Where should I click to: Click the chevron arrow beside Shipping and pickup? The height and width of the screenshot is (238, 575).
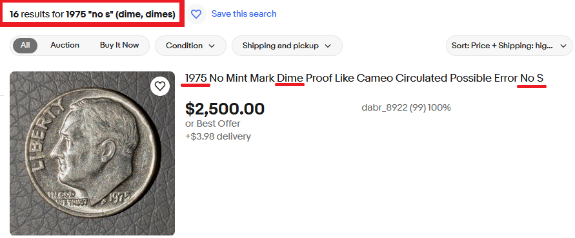tap(328, 46)
